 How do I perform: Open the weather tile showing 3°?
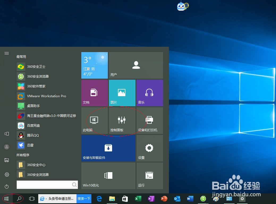coord(95,65)
